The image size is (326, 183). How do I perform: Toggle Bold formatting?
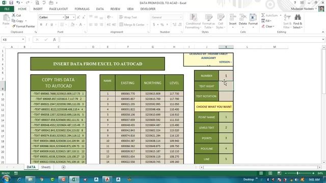[41, 25]
